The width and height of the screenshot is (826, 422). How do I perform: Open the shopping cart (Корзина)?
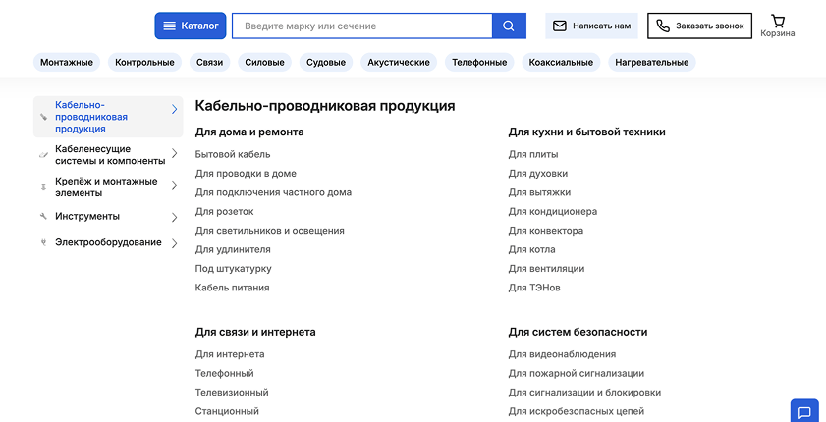pos(778,21)
